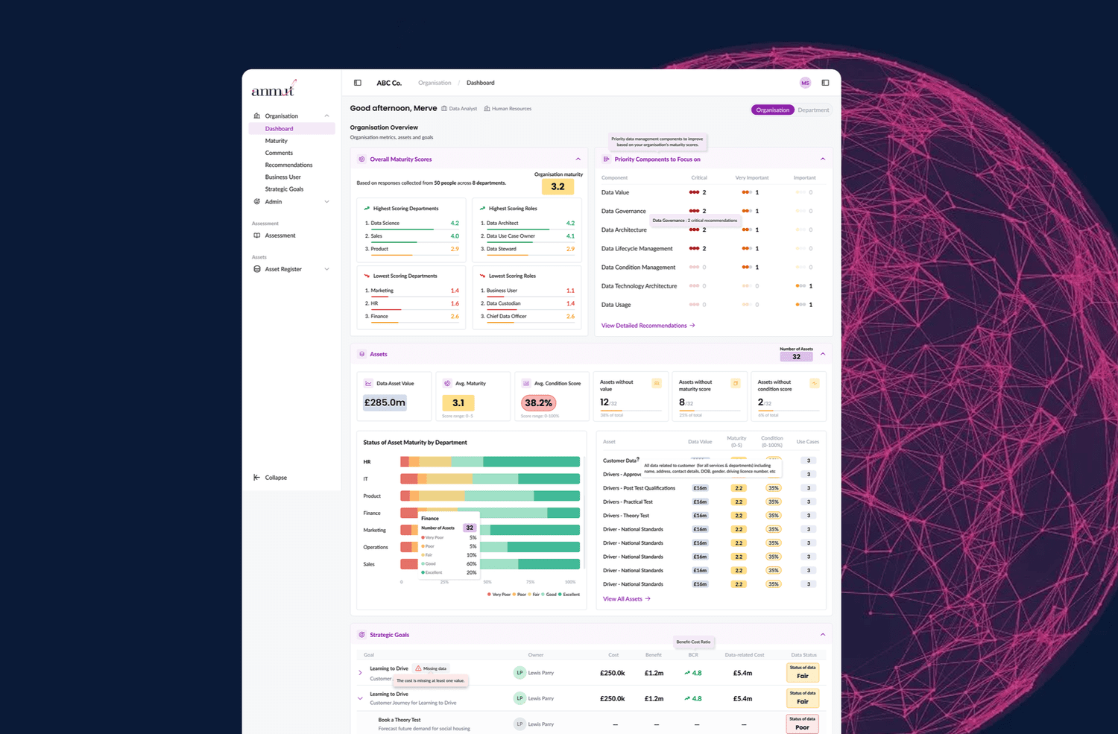The image size is (1118, 734).
Task: Click the Assets without maturity score icon
Action: pos(736,383)
